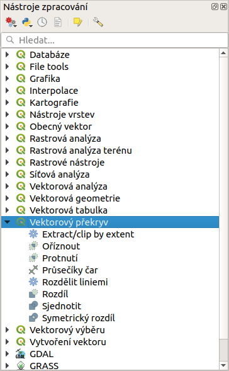Expand the Rastrová analýza terénu group
229x371 pixels.
(8, 151)
